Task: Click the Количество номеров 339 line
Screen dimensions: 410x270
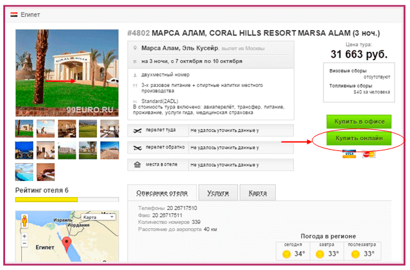Action: (x=169, y=222)
